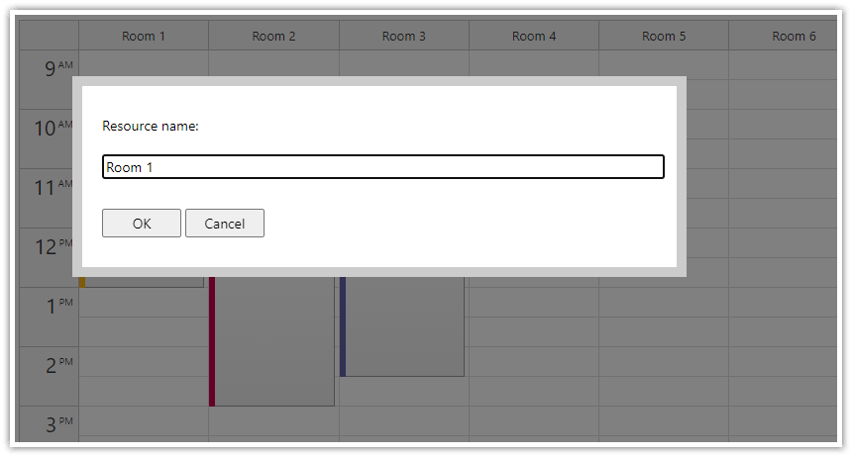Click the OK button in the dialog
This screenshot has width=852, height=457.
click(x=142, y=224)
